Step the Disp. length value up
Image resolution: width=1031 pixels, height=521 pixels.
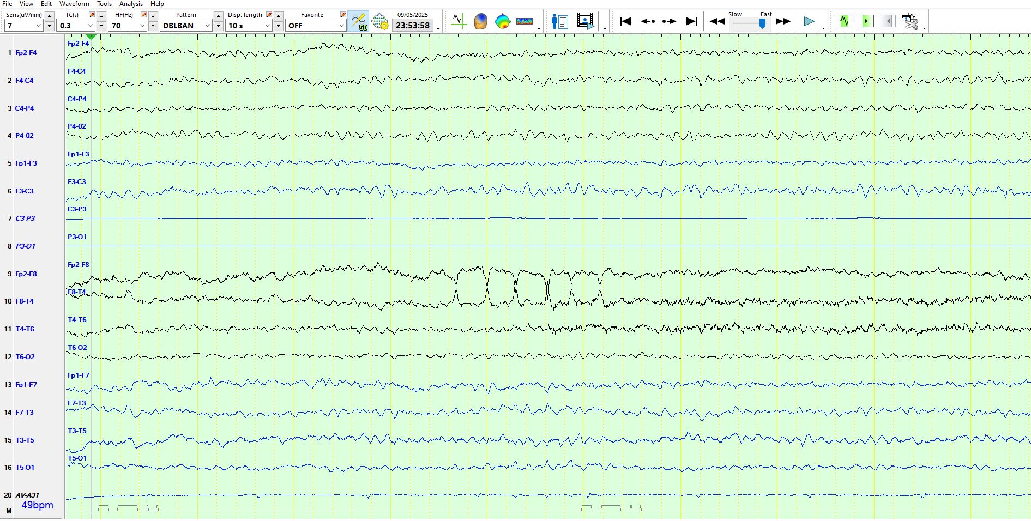point(278,16)
